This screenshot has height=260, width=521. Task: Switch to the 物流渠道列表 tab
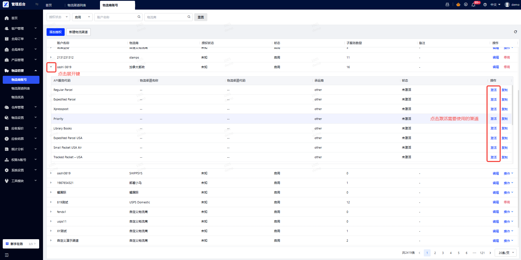tap(77, 5)
